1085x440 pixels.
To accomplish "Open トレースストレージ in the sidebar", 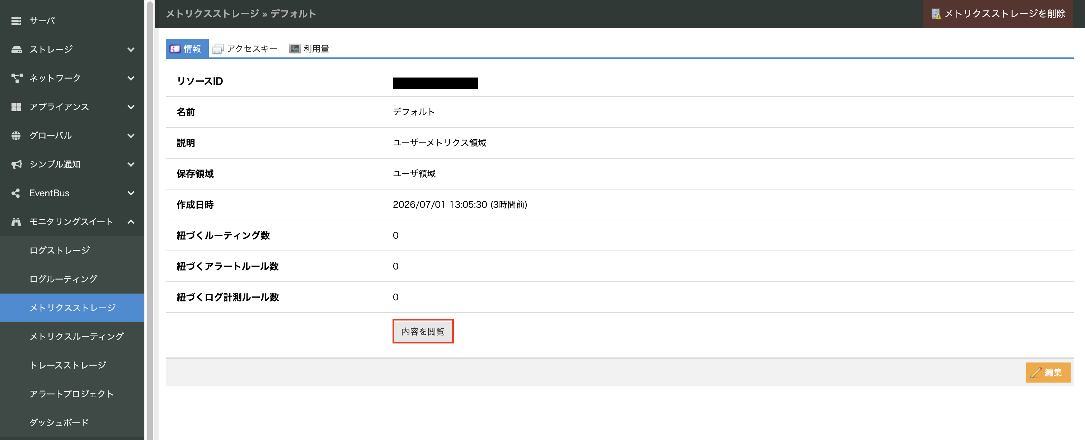I will tap(72, 365).
